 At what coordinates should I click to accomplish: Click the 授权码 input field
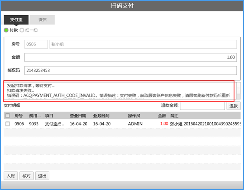coord(130,71)
